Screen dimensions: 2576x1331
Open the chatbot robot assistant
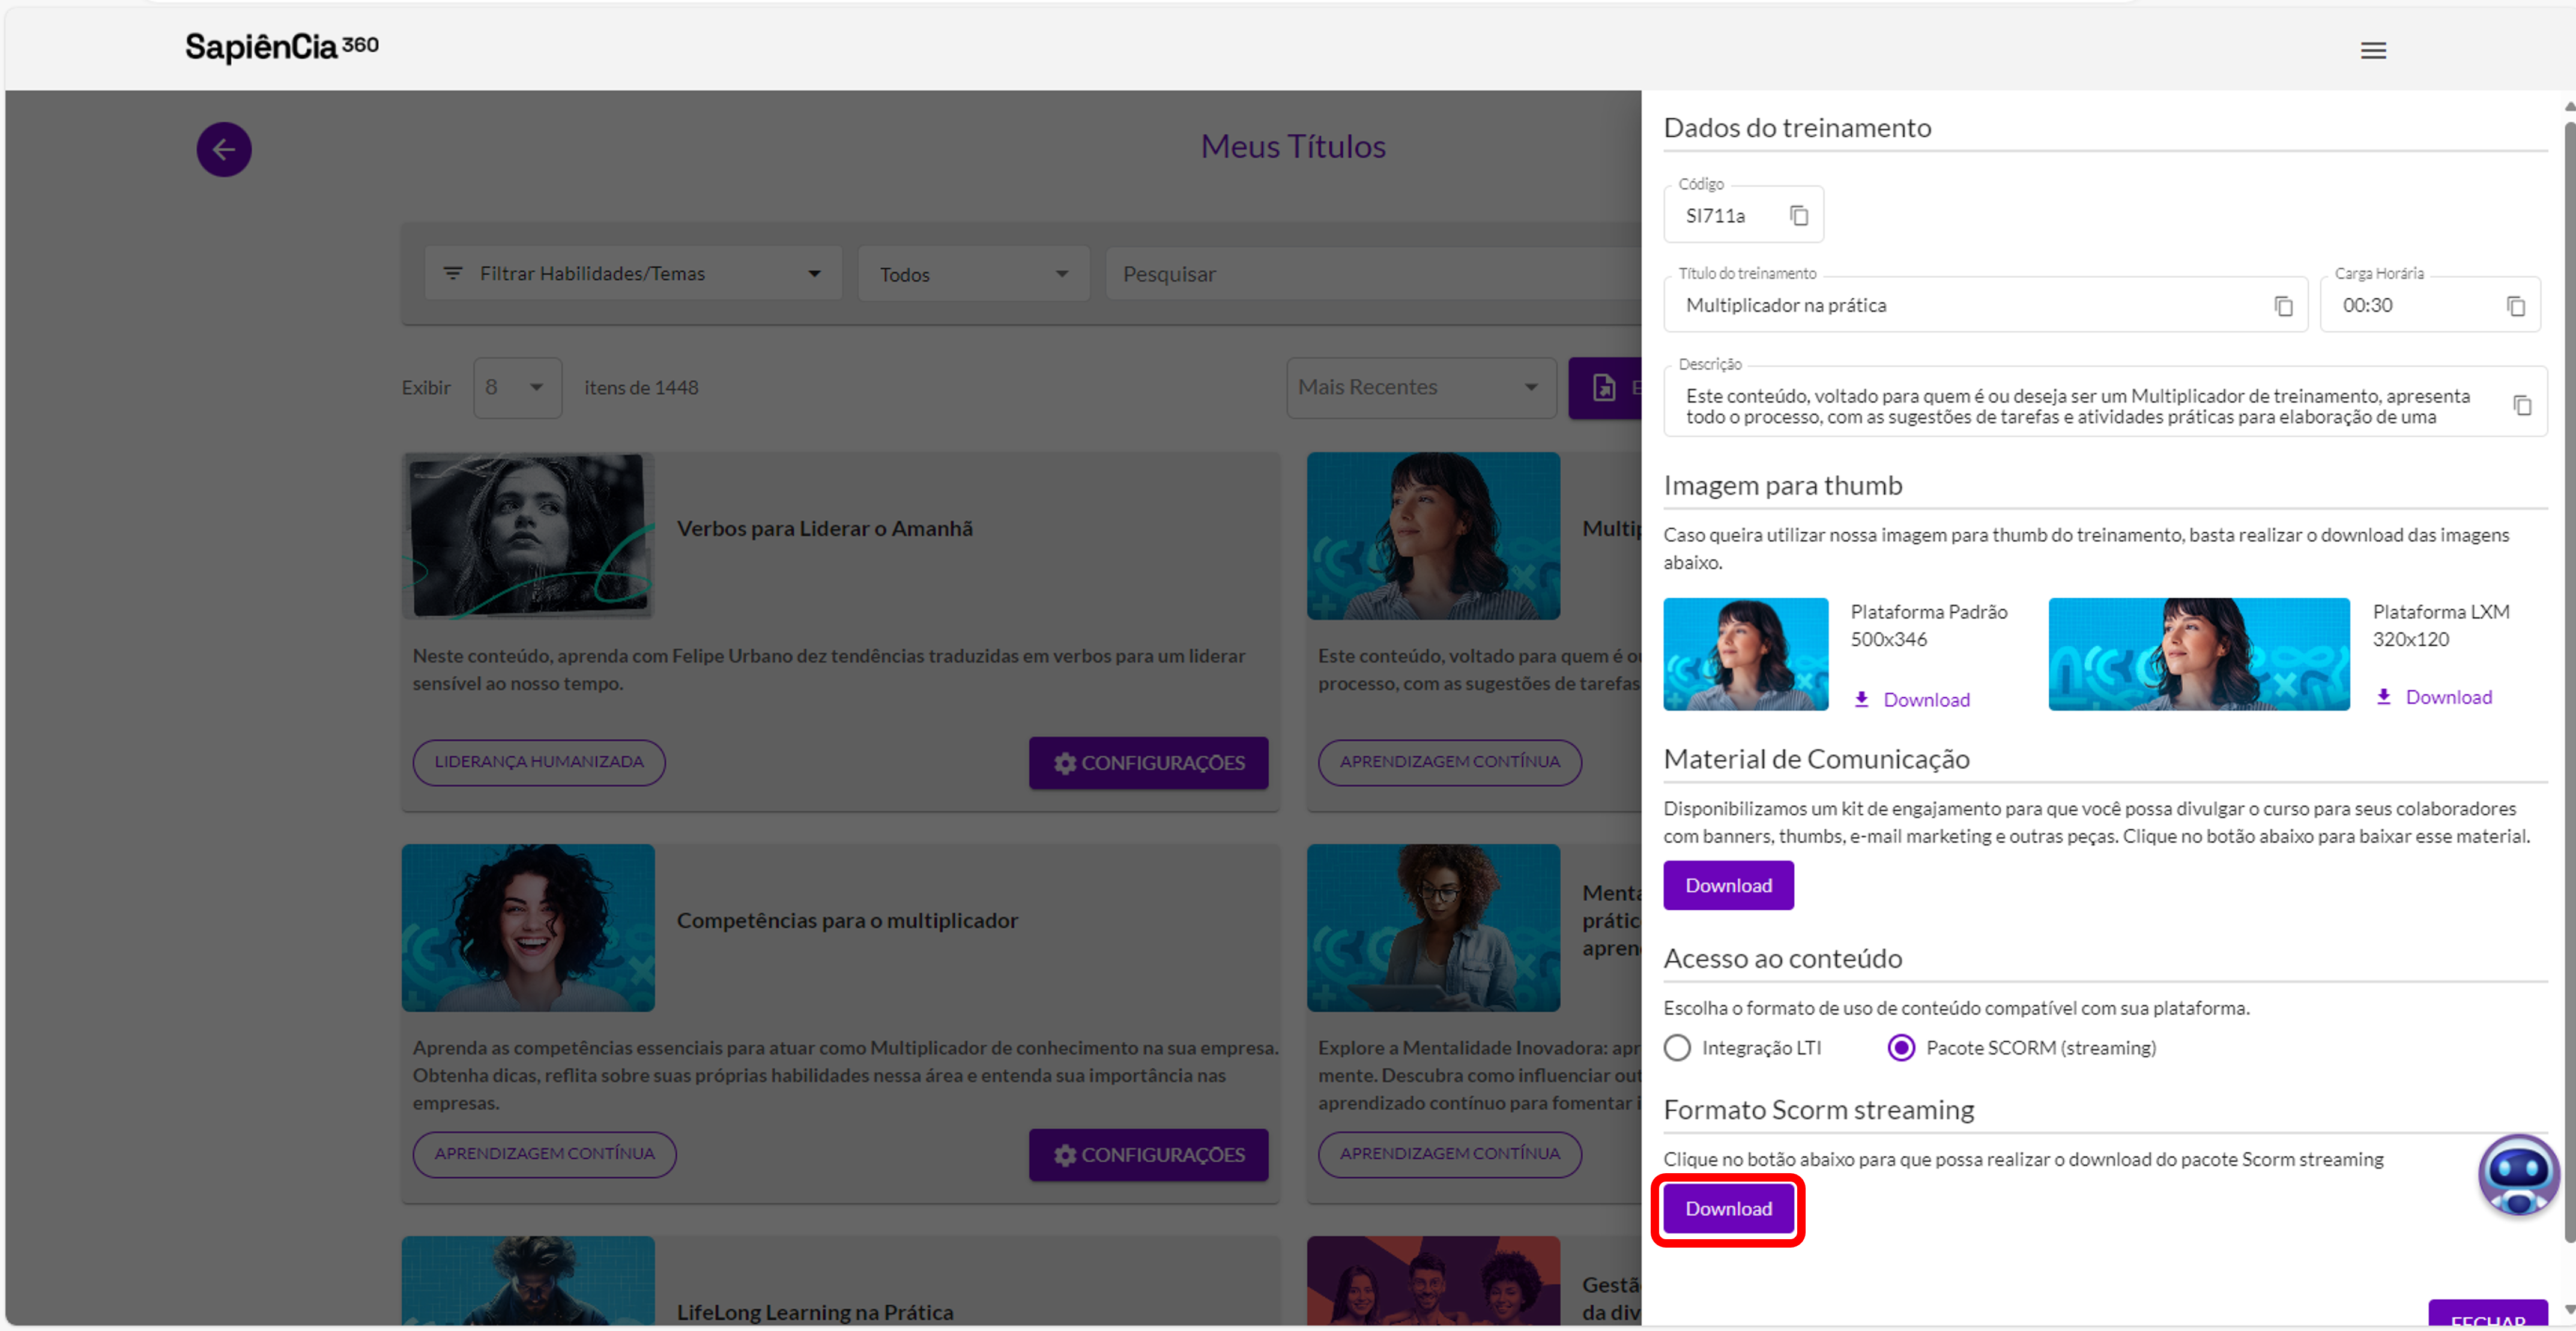2518,1175
